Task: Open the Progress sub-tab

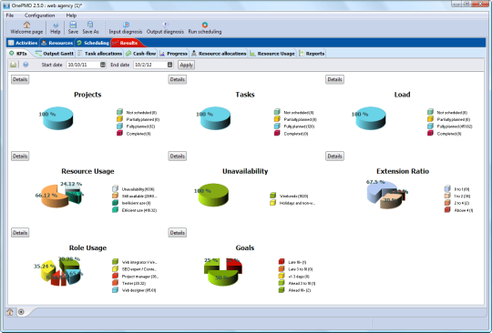Action: (x=173, y=54)
